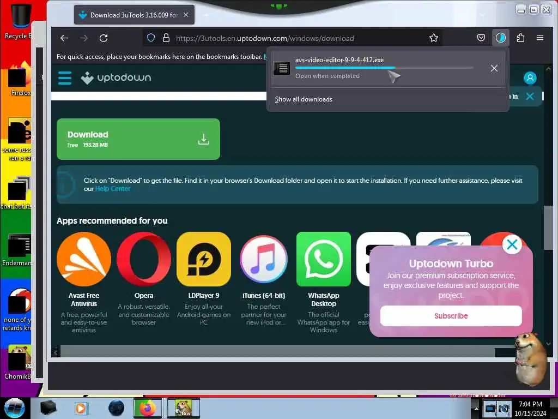
Task: Open Firefox application hamburger menu
Action: [540, 38]
